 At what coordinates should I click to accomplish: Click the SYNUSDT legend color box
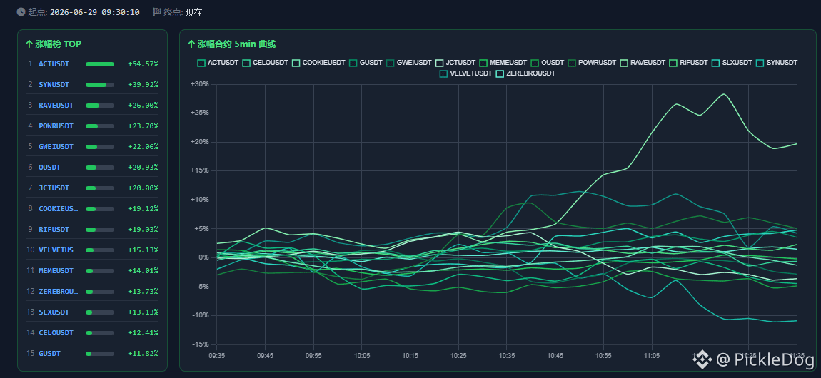tap(760, 63)
